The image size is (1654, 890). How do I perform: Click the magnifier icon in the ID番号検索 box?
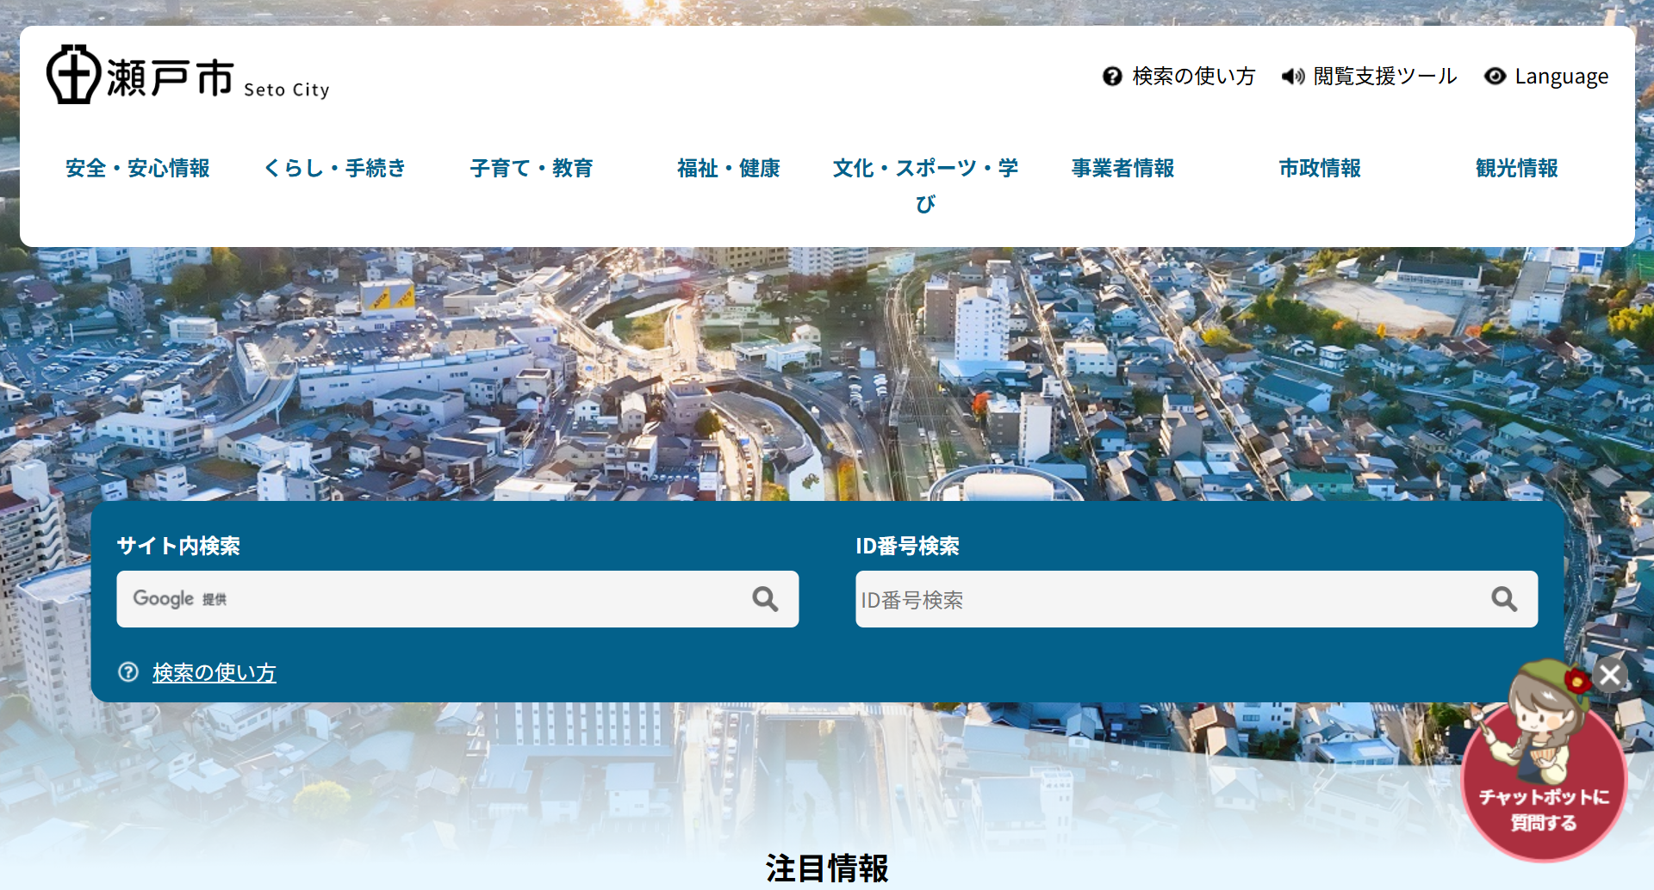click(x=1504, y=599)
